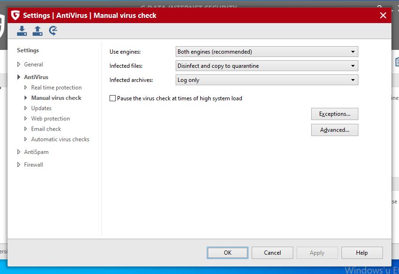399x274 pixels.
Task: Confirm settings with the OK button
Action: pyautogui.click(x=228, y=253)
